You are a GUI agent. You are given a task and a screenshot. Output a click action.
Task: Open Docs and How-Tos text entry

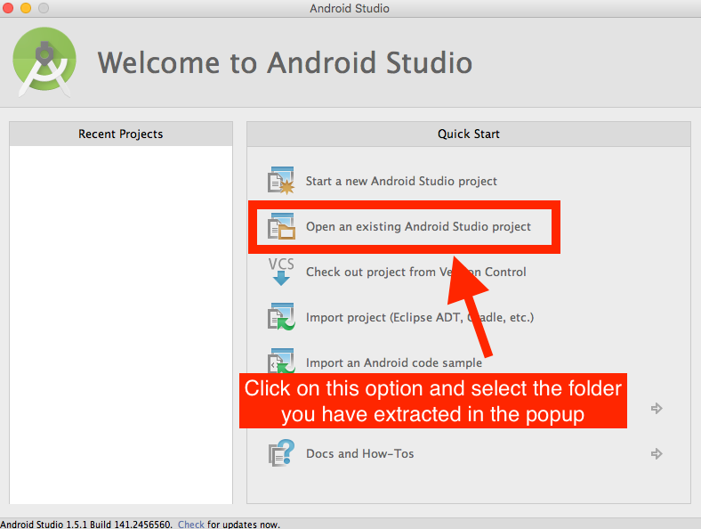coord(359,453)
